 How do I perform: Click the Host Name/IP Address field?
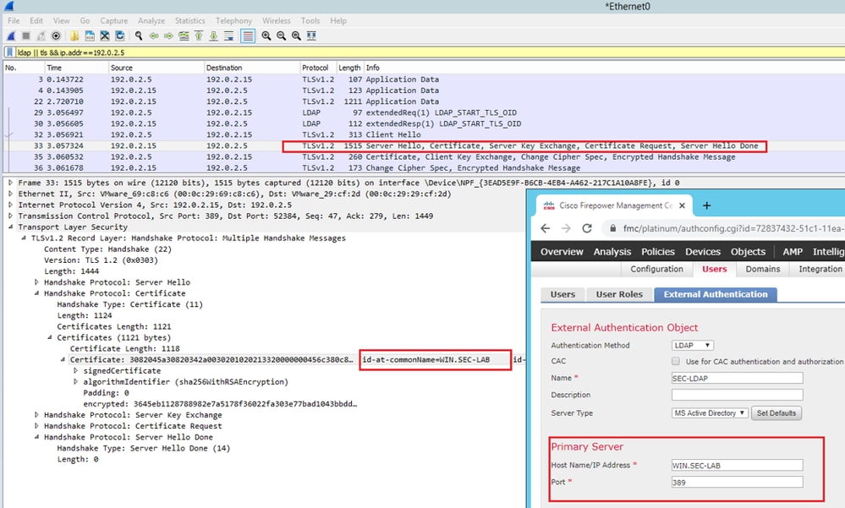coord(738,466)
